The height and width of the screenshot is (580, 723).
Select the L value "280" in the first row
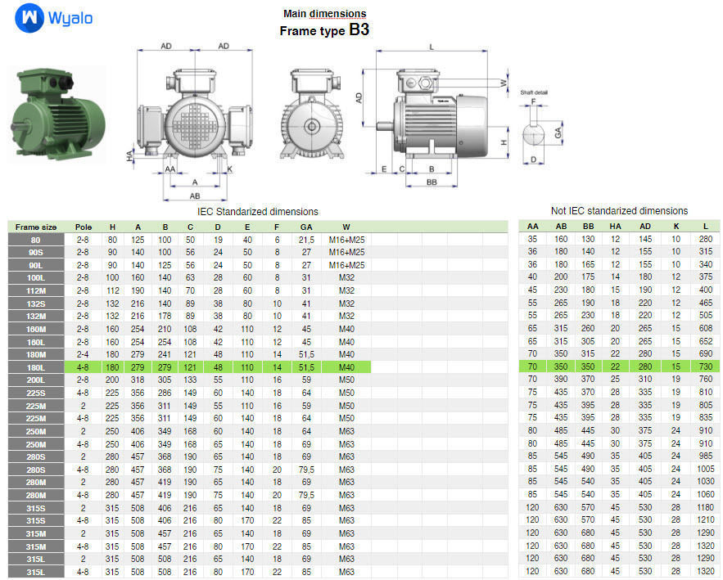pyautogui.click(x=706, y=239)
